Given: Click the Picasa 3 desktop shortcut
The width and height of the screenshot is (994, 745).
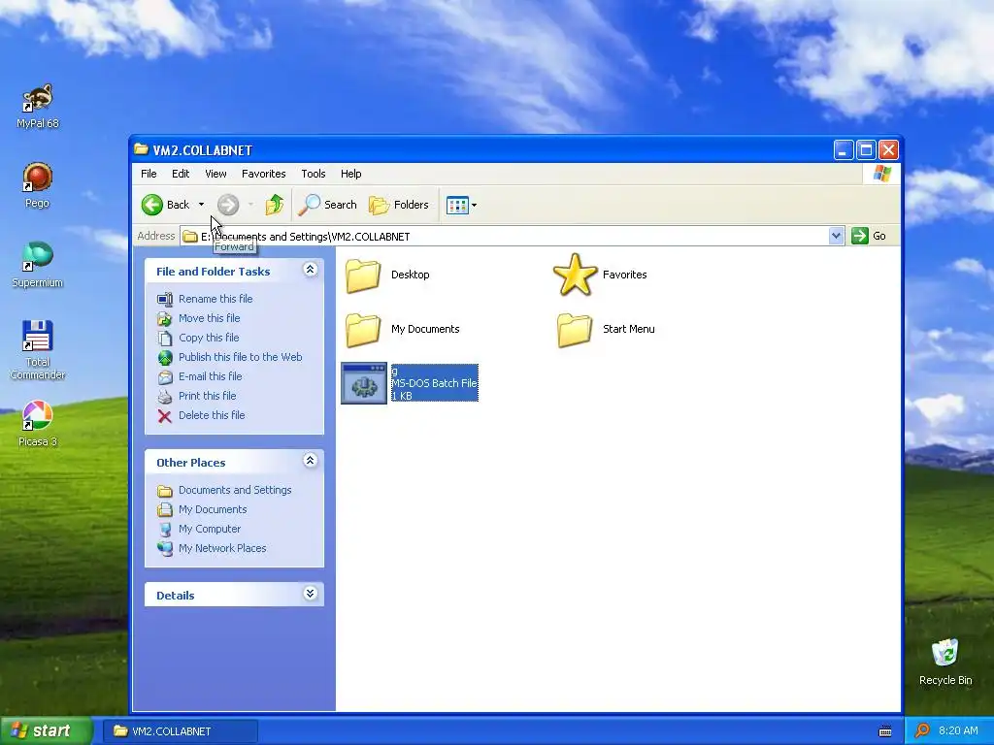Looking at the screenshot, I should (38, 424).
